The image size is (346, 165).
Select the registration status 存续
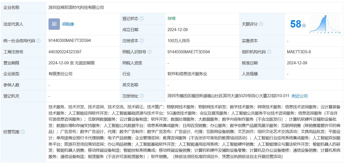[171, 18]
